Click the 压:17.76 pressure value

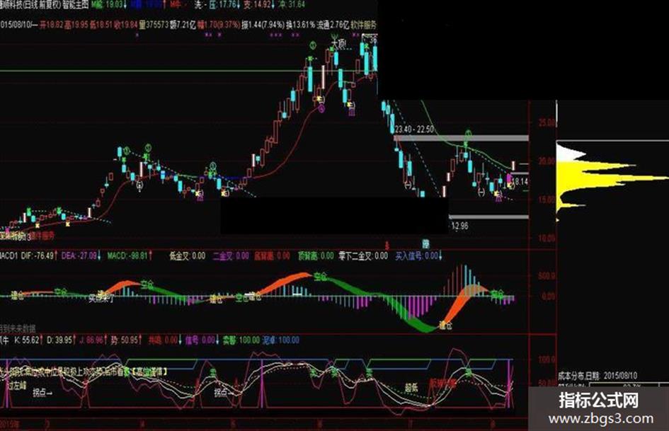pyautogui.click(x=223, y=5)
